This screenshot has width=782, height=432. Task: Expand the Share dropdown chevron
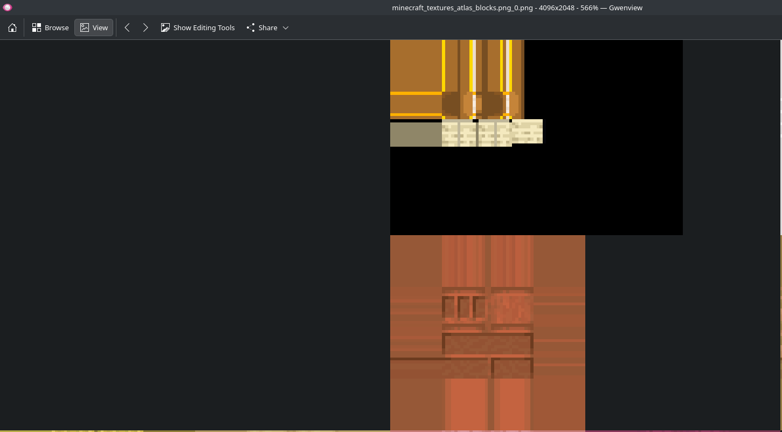286,28
